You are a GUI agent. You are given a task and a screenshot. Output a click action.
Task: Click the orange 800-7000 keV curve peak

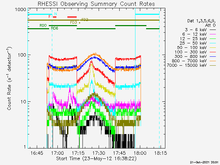95,54
